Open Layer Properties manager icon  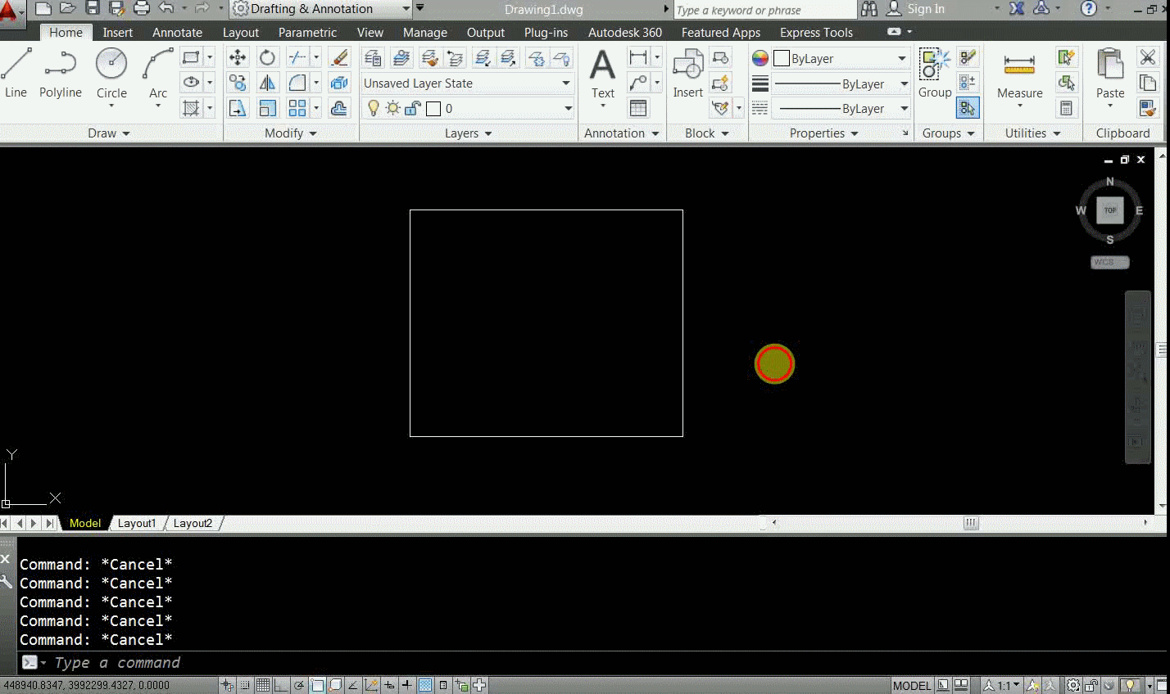pyautogui.click(x=373, y=58)
